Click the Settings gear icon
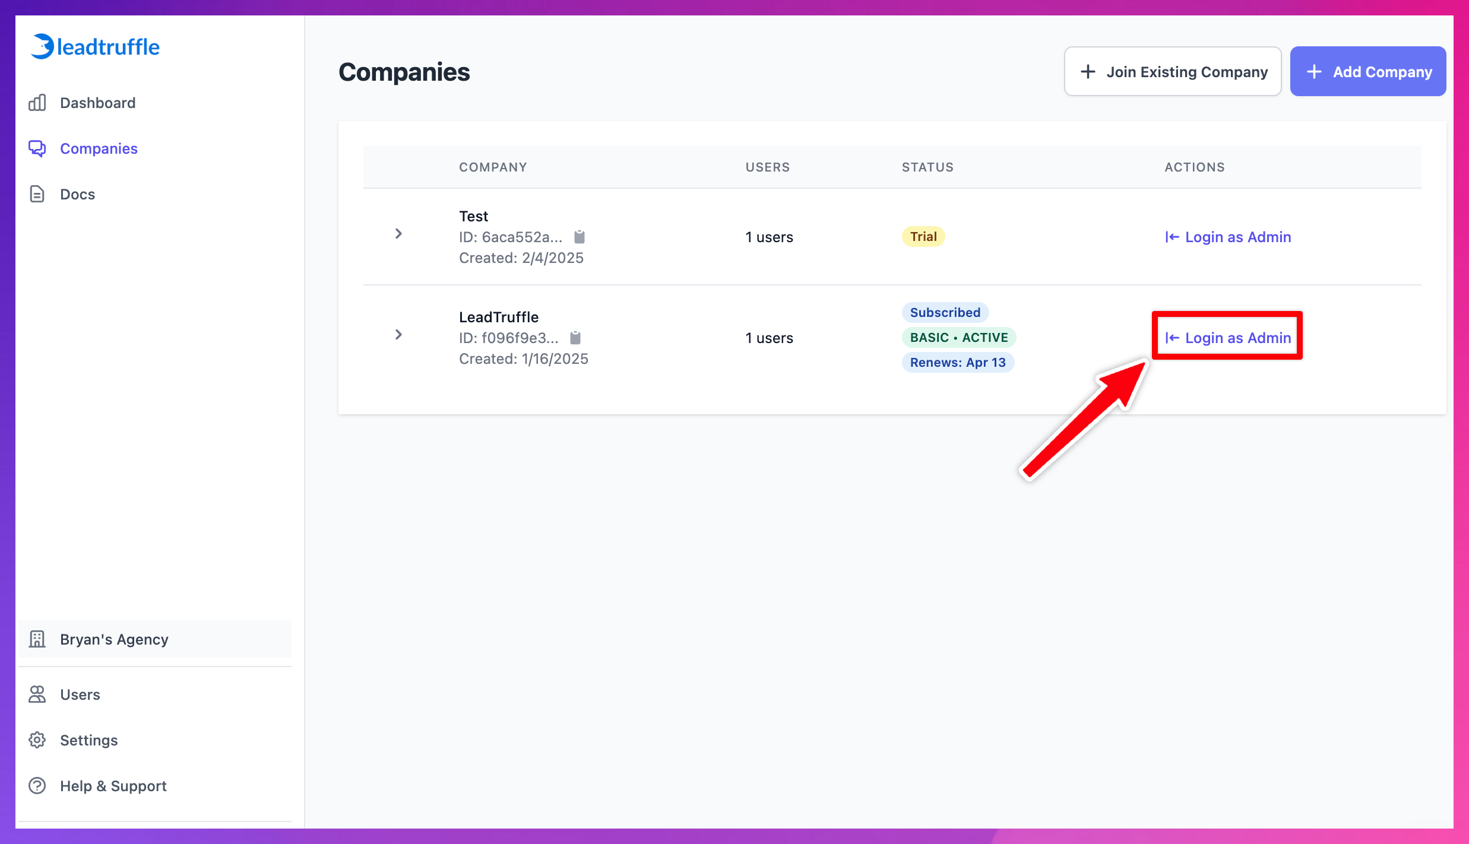 click(37, 740)
